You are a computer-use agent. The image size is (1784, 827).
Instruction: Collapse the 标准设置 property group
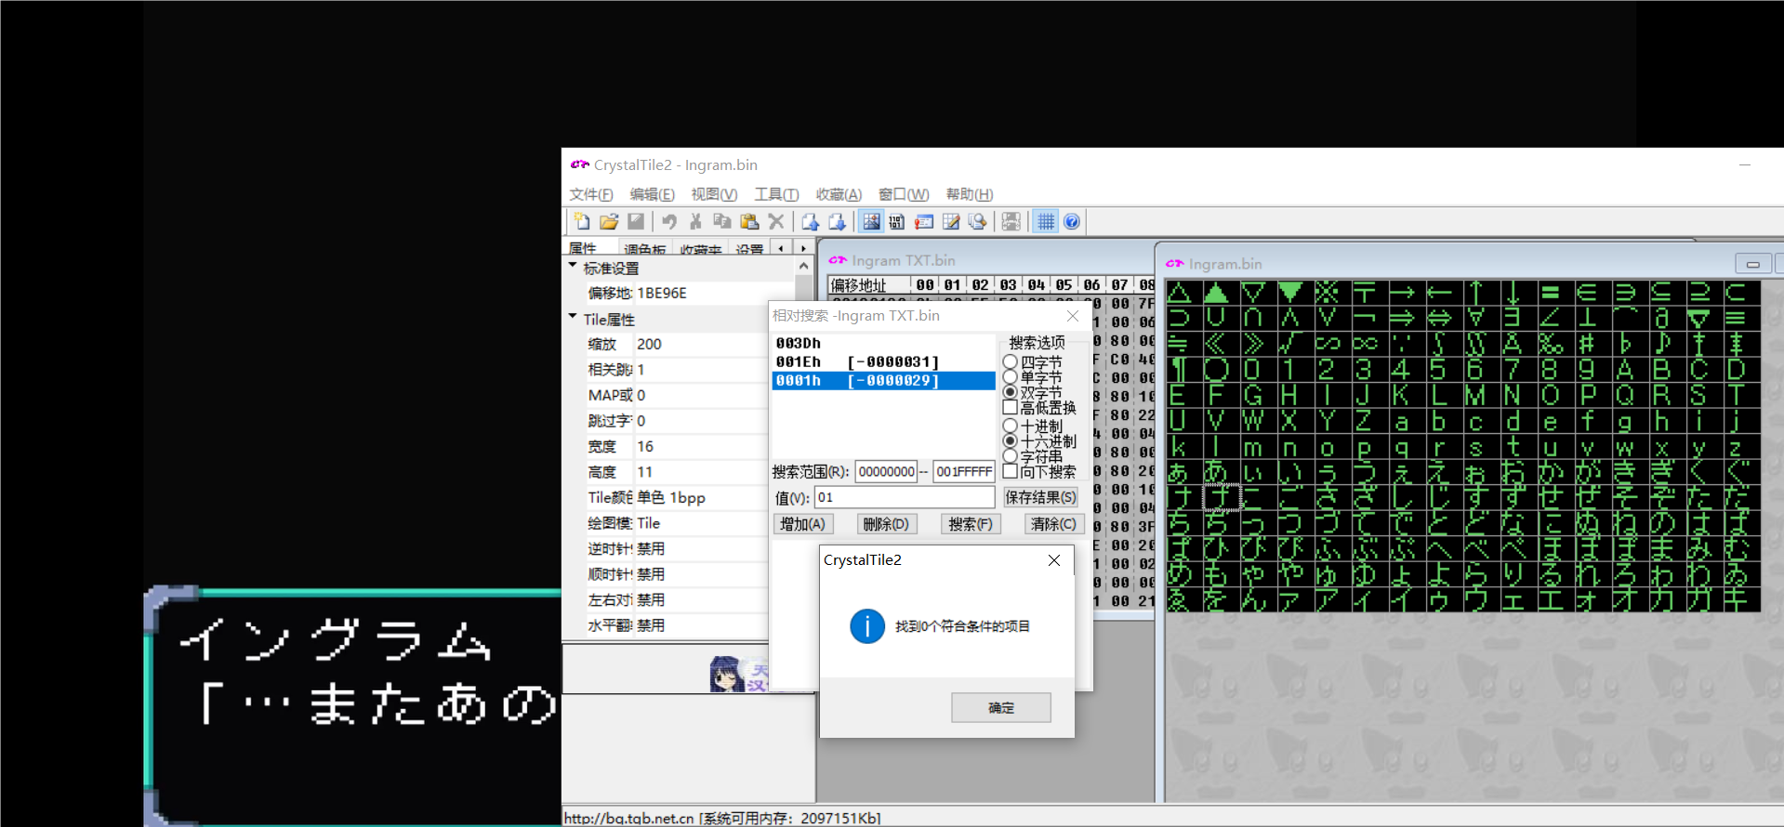click(573, 267)
